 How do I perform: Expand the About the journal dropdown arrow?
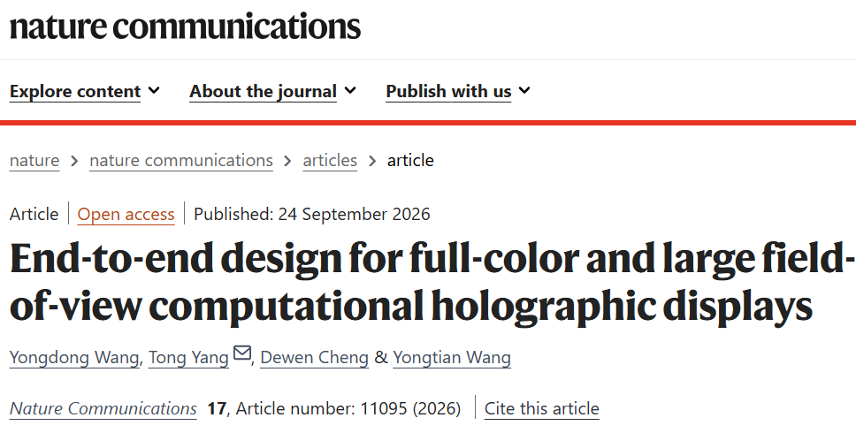pos(350,90)
